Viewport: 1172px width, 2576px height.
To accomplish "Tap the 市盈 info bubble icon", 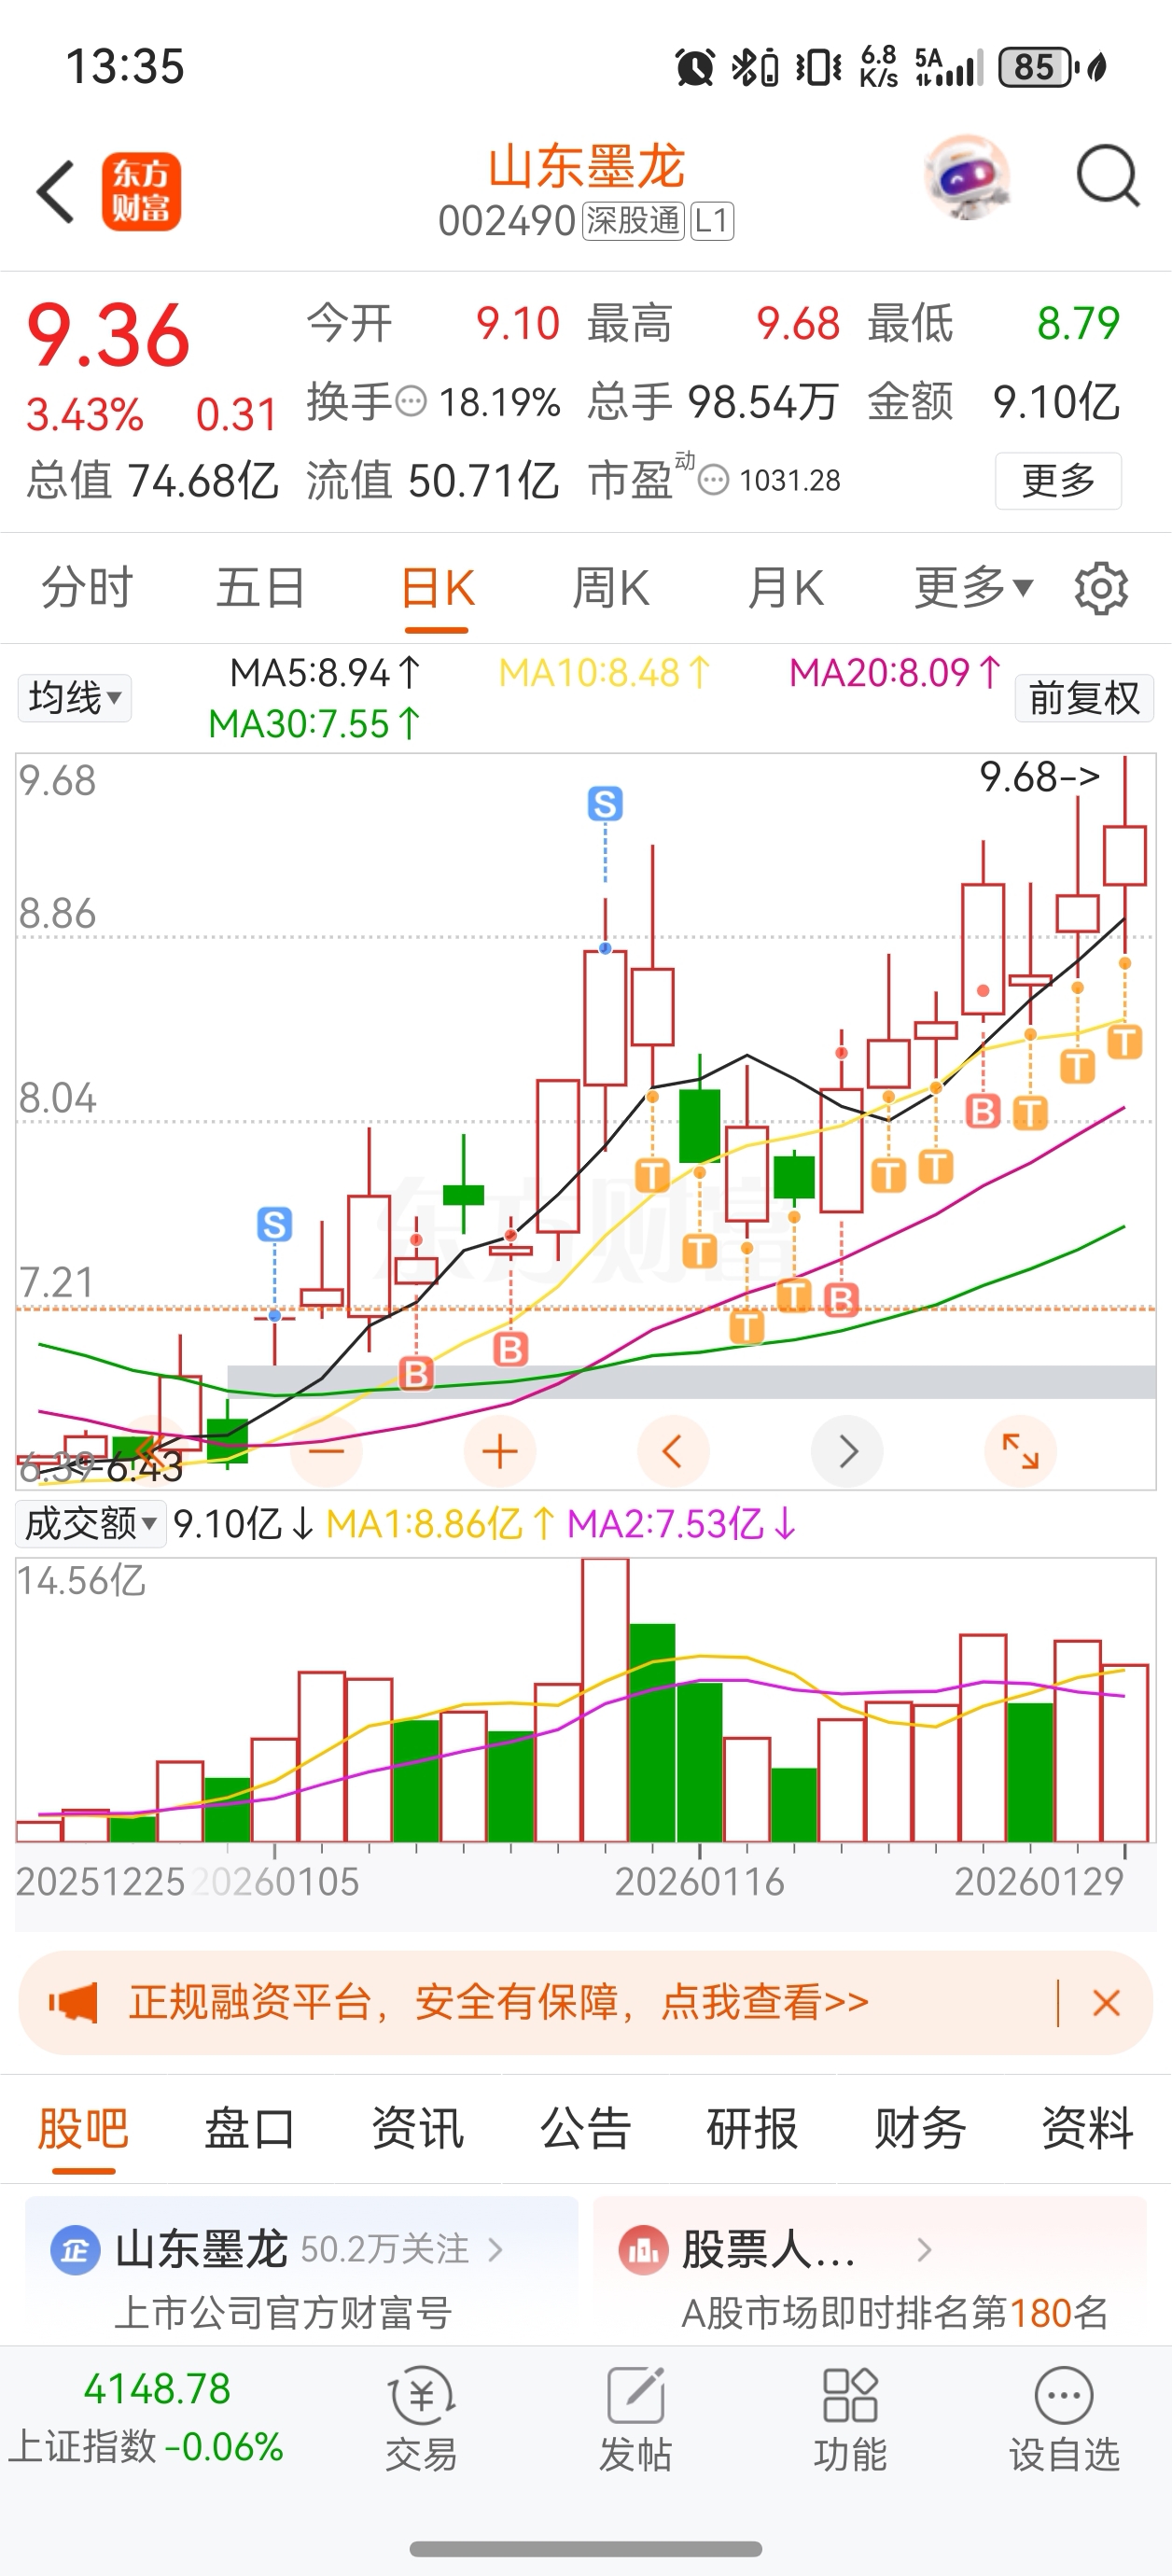I will pos(713,481).
